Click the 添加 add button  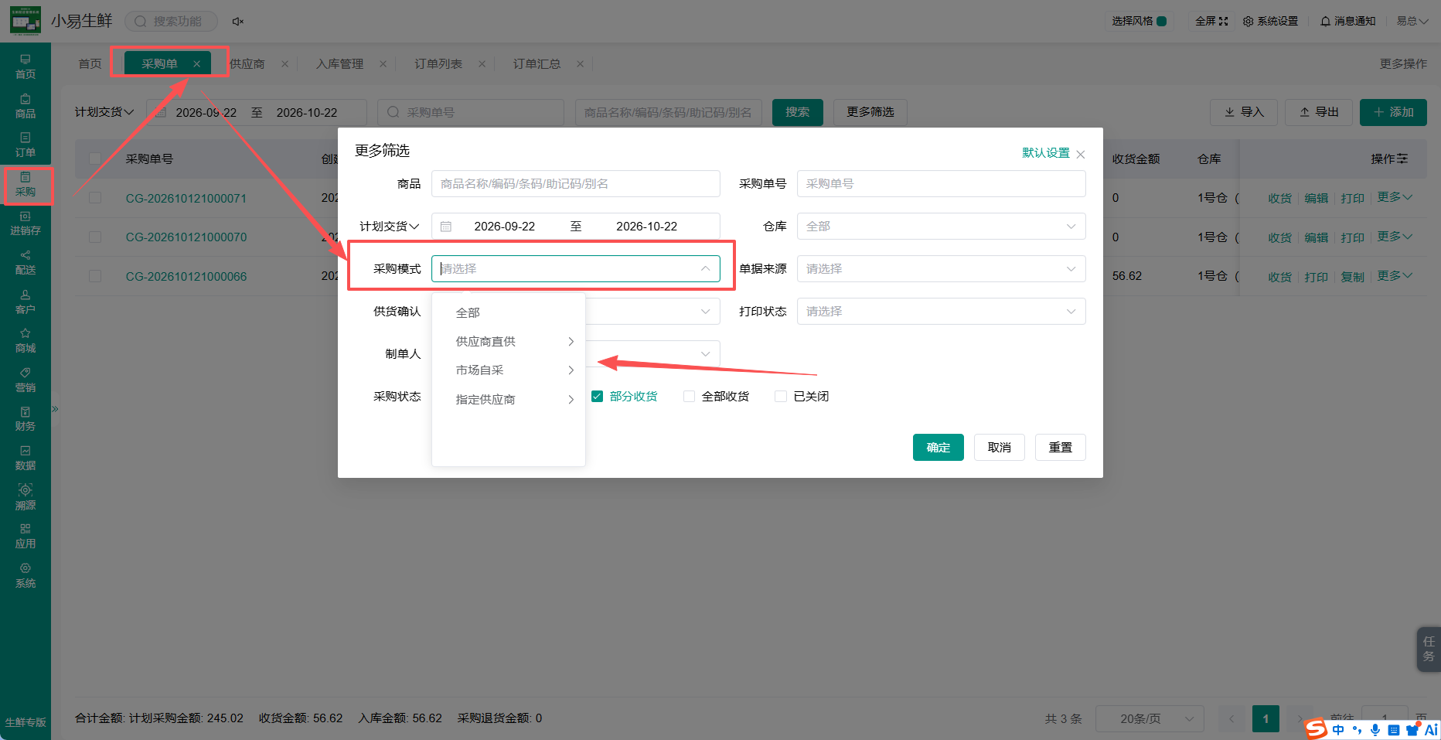coord(1393,113)
